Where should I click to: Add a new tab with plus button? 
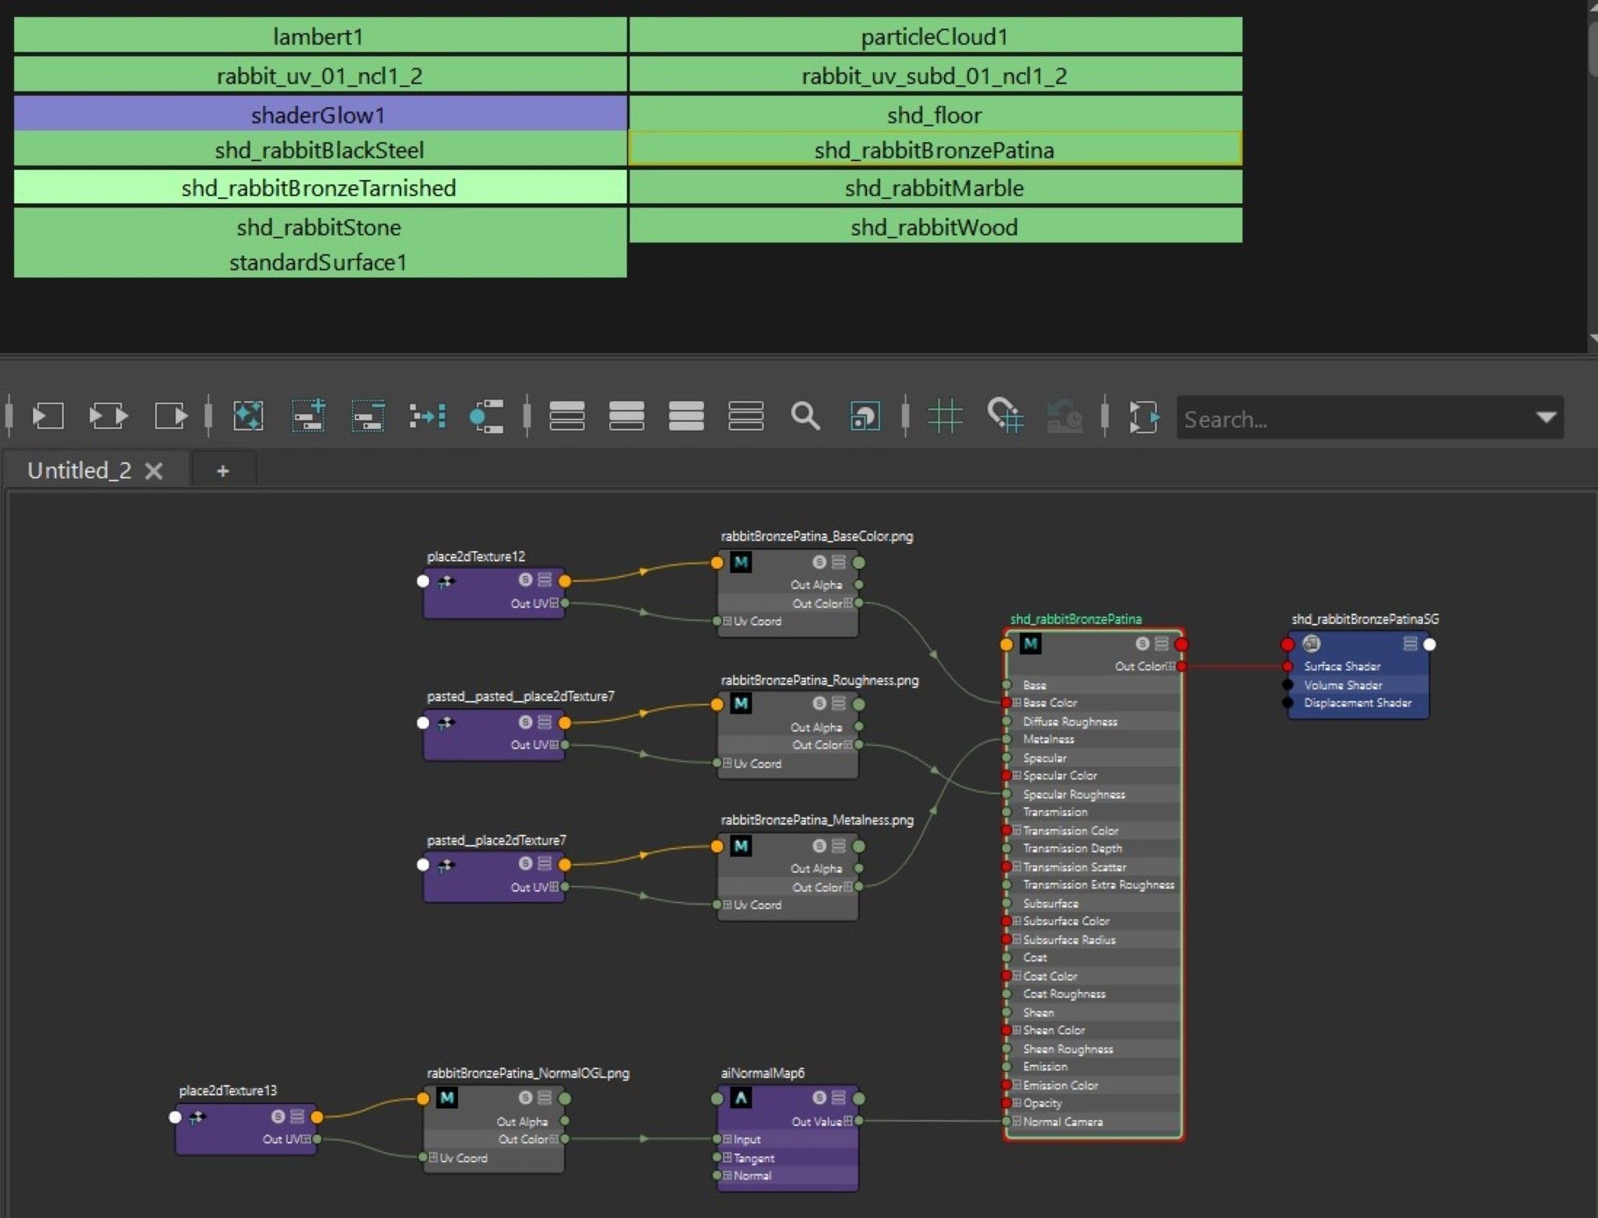click(x=223, y=471)
